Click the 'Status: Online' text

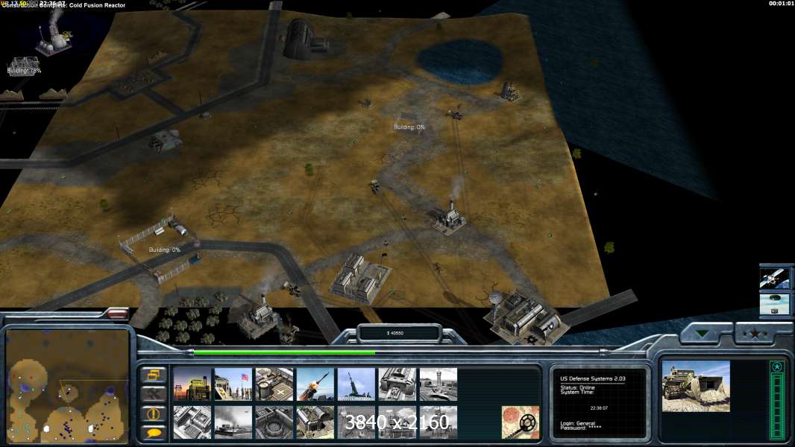576,387
